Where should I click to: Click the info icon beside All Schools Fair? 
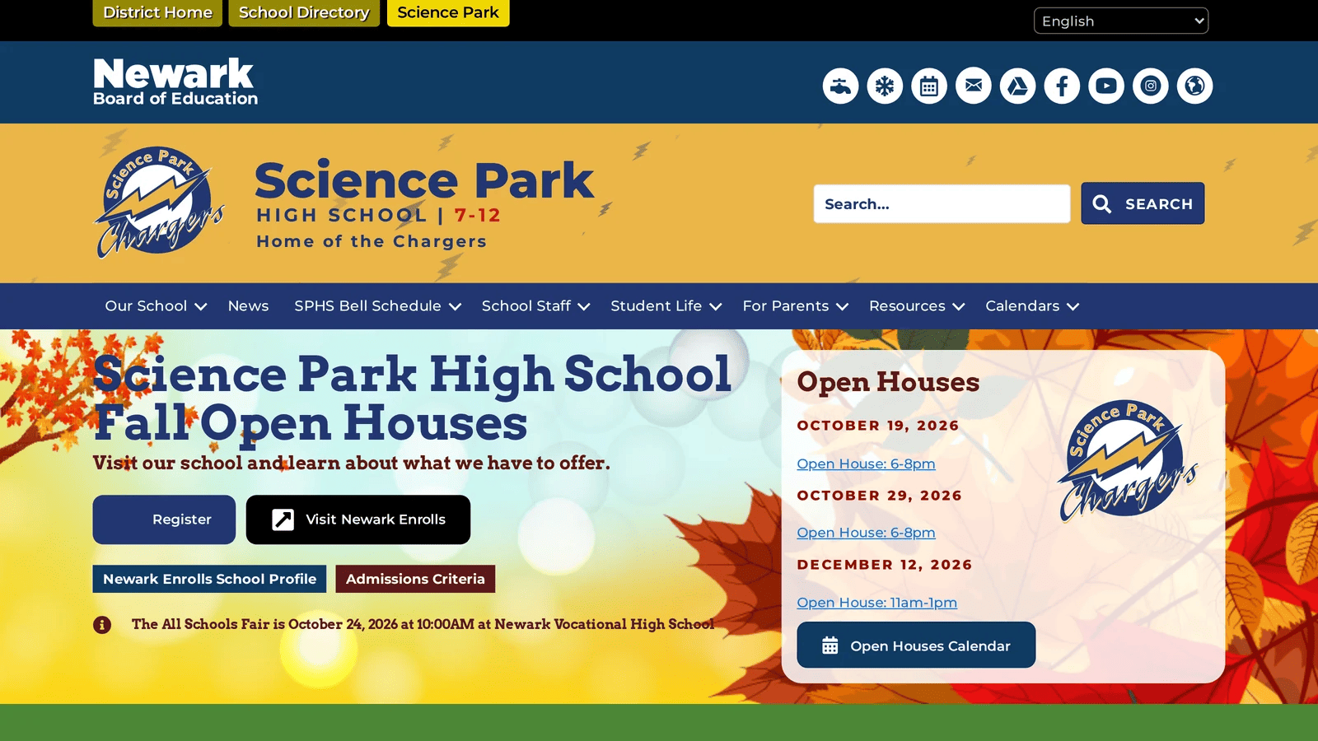(x=102, y=625)
